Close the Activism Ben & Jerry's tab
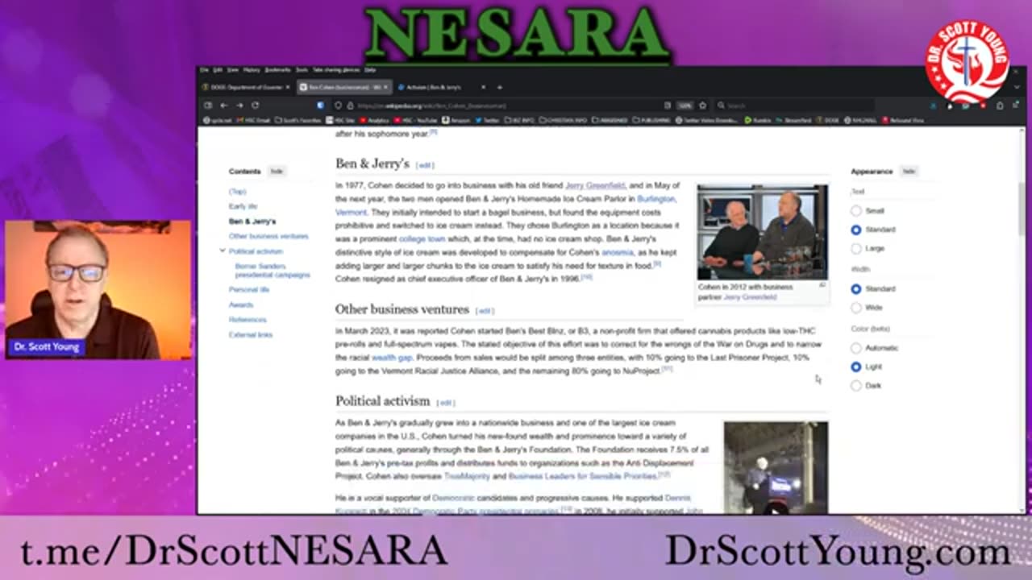This screenshot has width=1032, height=580. click(x=483, y=87)
